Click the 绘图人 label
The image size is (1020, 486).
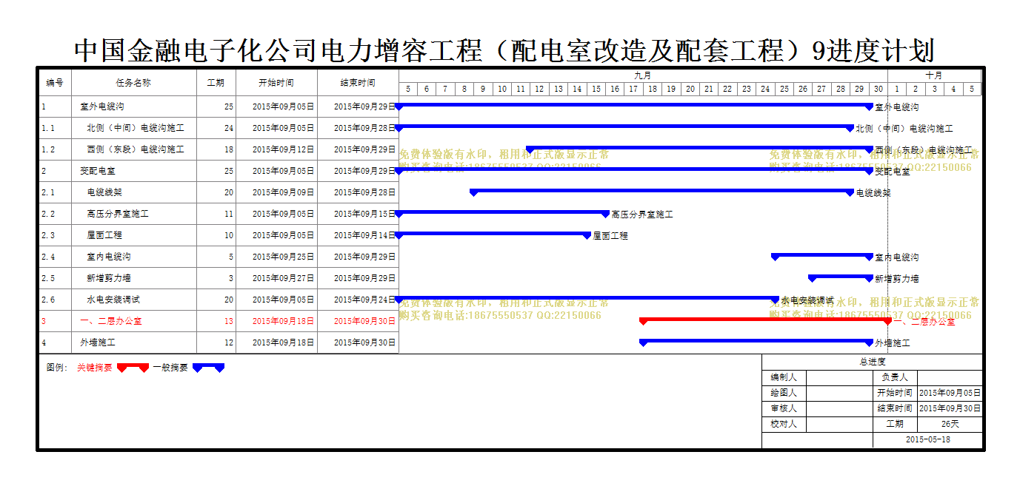click(784, 393)
